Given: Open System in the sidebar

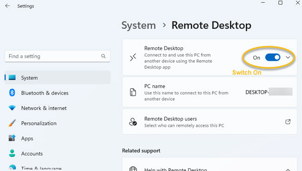Looking at the screenshot, I should pos(58,78).
